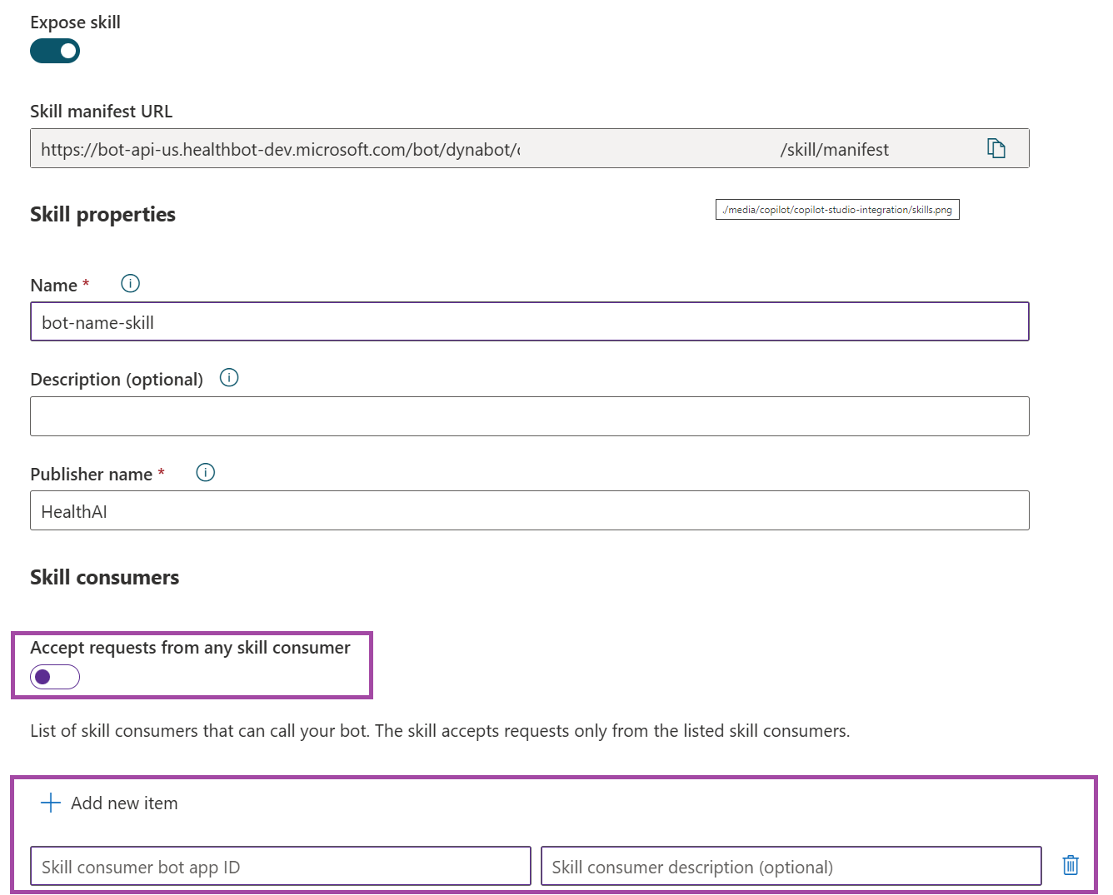Edit the bot-name-skill Name field
The height and width of the screenshot is (895, 1113).
click(529, 321)
